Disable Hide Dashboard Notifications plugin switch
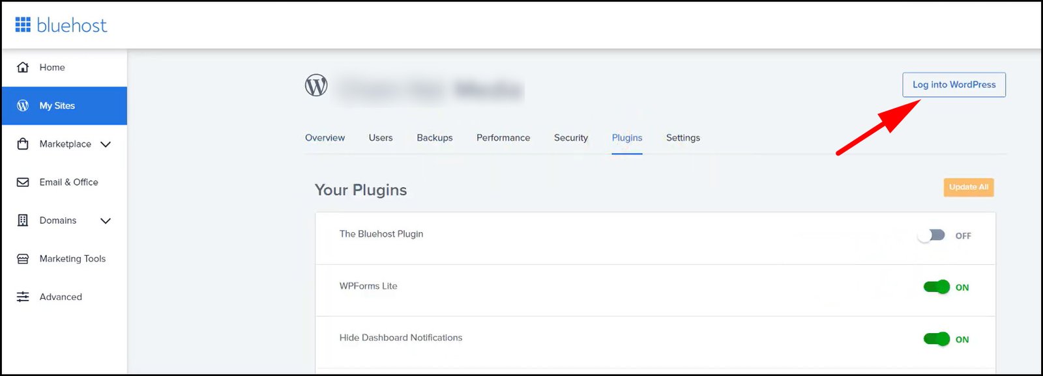 [x=936, y=339]
